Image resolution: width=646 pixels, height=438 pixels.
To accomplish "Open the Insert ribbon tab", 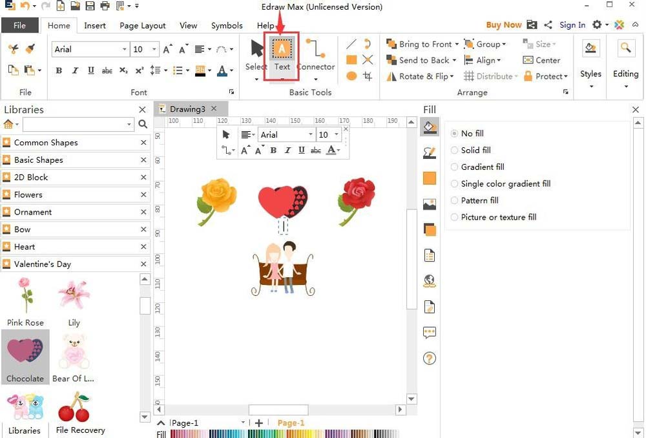I will [x=95, y=26].
